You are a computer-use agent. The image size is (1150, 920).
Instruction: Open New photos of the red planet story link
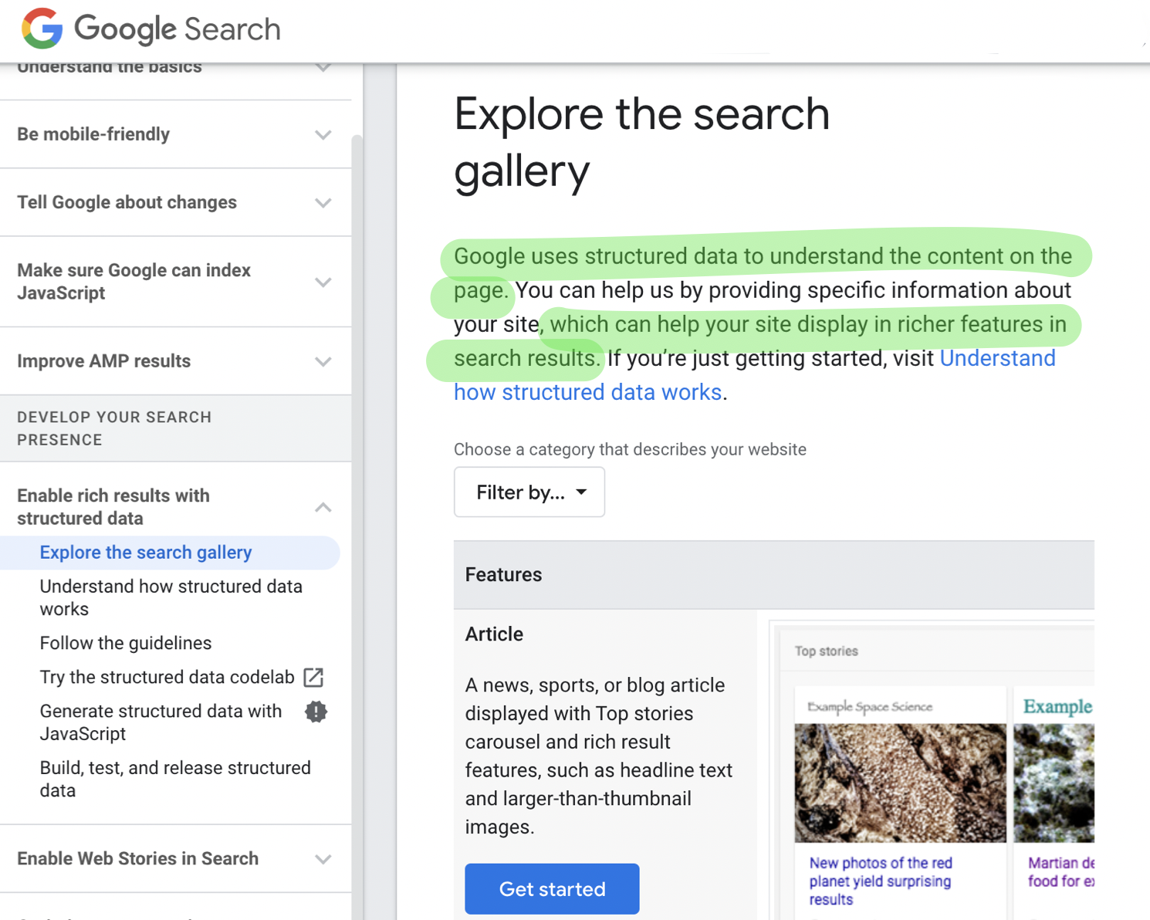(881, 881)
